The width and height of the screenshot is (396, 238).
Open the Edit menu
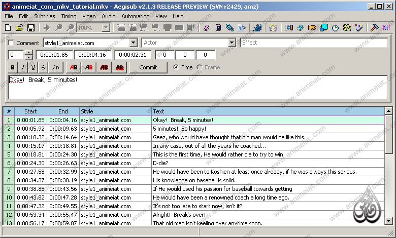coord(23,16)
